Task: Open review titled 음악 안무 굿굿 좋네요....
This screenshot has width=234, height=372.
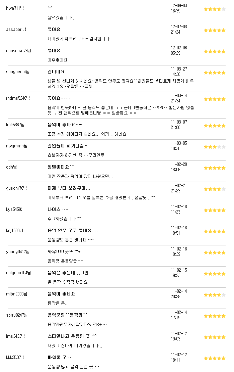Action: [x=73, y=230]
